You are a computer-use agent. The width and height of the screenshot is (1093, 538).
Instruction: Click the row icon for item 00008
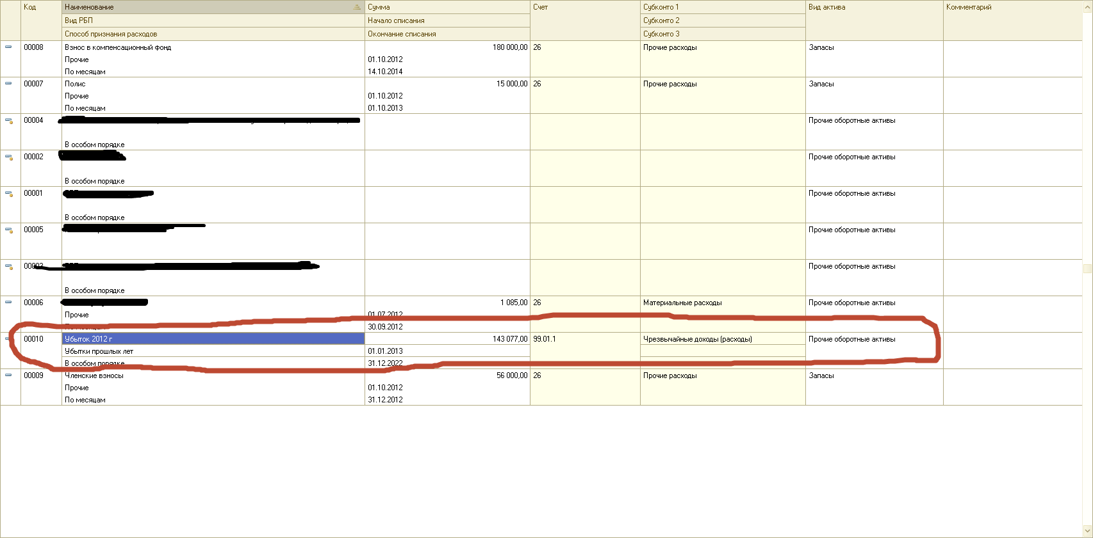point(8,47)
